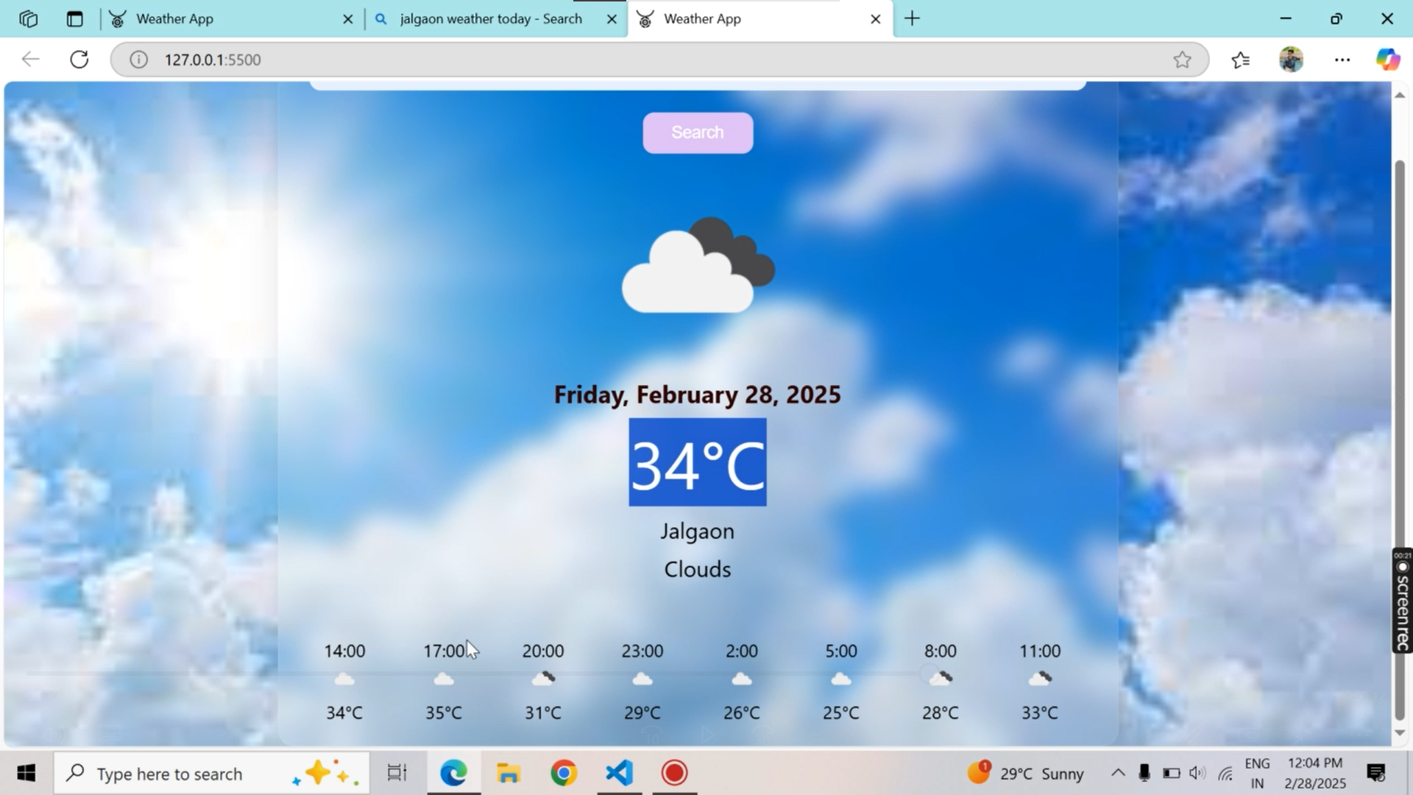This screenshot has height=795, width=1413.
Task: Switch to the first Weather App tab
Action: pos(174,19)
